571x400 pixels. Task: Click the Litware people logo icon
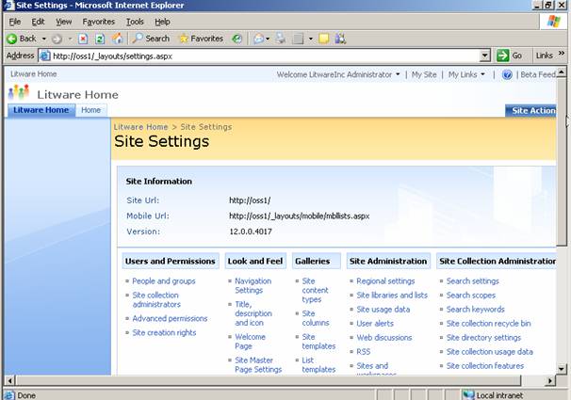pyautogui.click(x=19, y=92)
